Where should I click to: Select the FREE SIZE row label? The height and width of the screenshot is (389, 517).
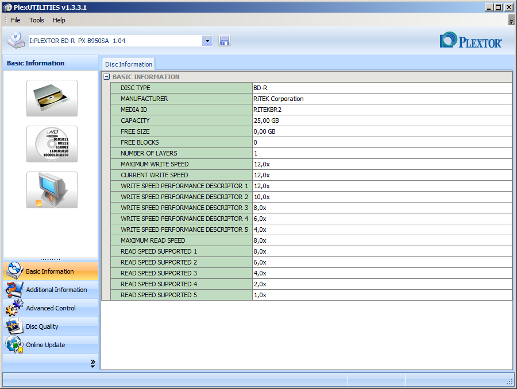point(182,131)
